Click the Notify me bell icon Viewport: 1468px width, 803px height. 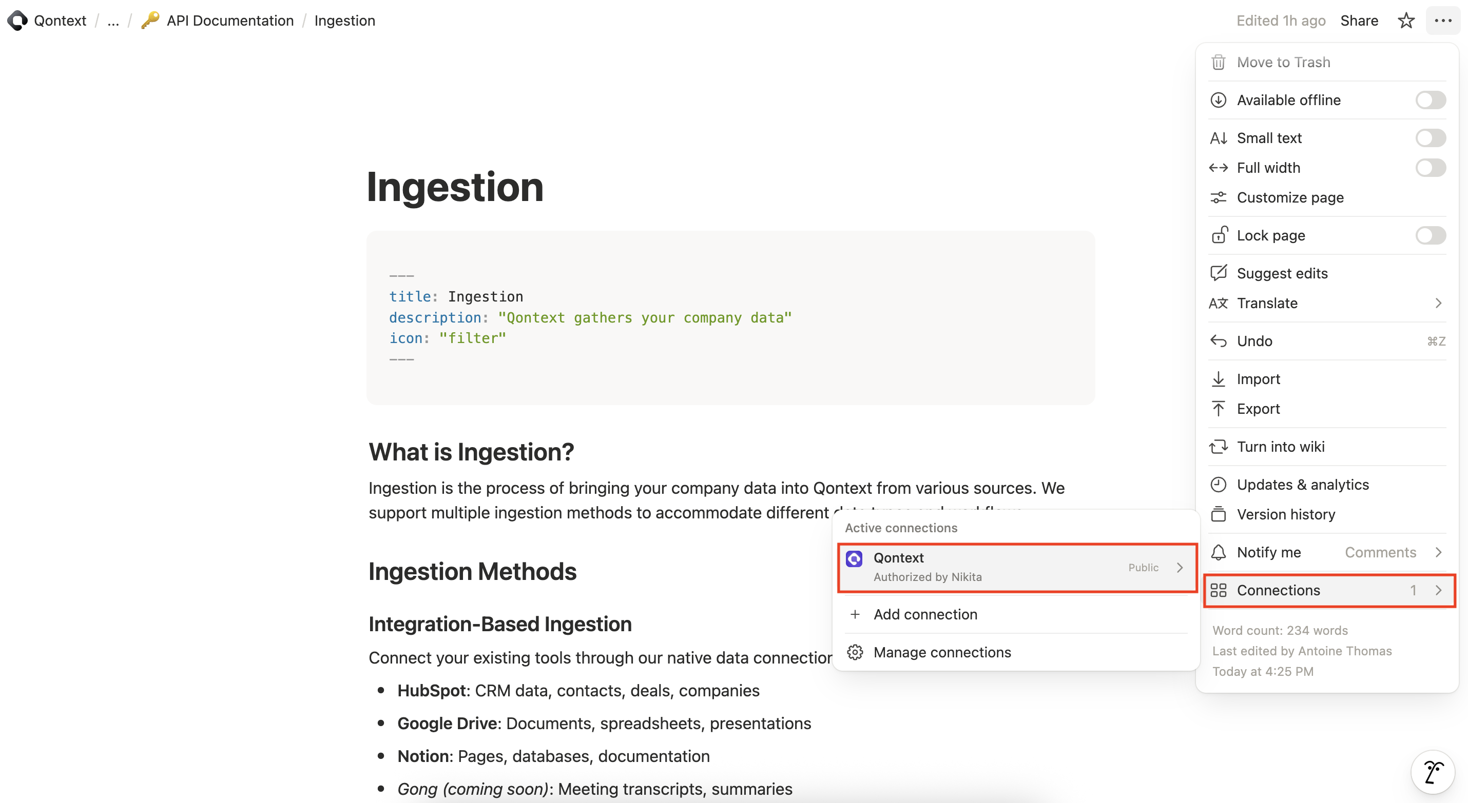[1219, 552]
